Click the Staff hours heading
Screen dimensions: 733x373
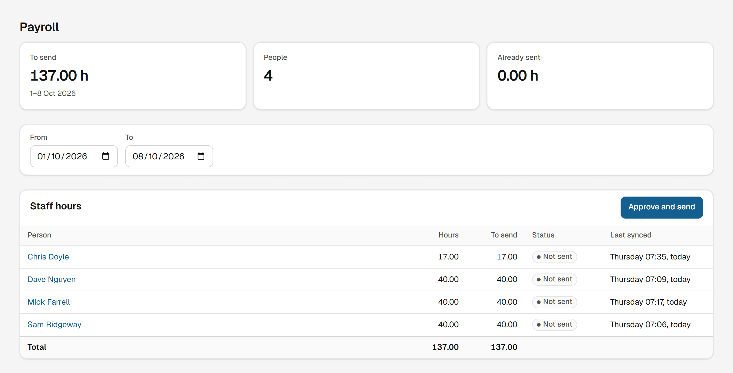(56, 206)
